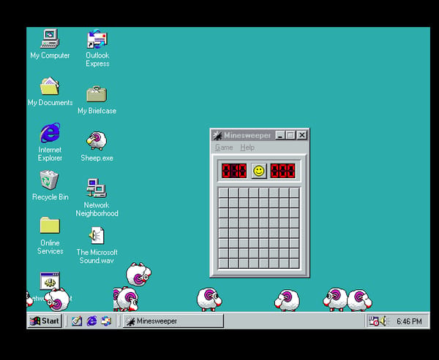The height and width of the screenshot is (360, 439).
Task: Select the Recycle Bin icon
Action: tap(49, 180)
